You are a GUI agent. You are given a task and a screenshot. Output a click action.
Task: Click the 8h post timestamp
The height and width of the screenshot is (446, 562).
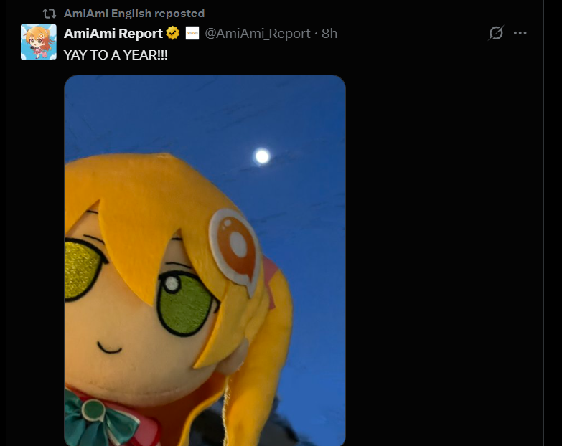pyautogui.click(x=329, y=33)
